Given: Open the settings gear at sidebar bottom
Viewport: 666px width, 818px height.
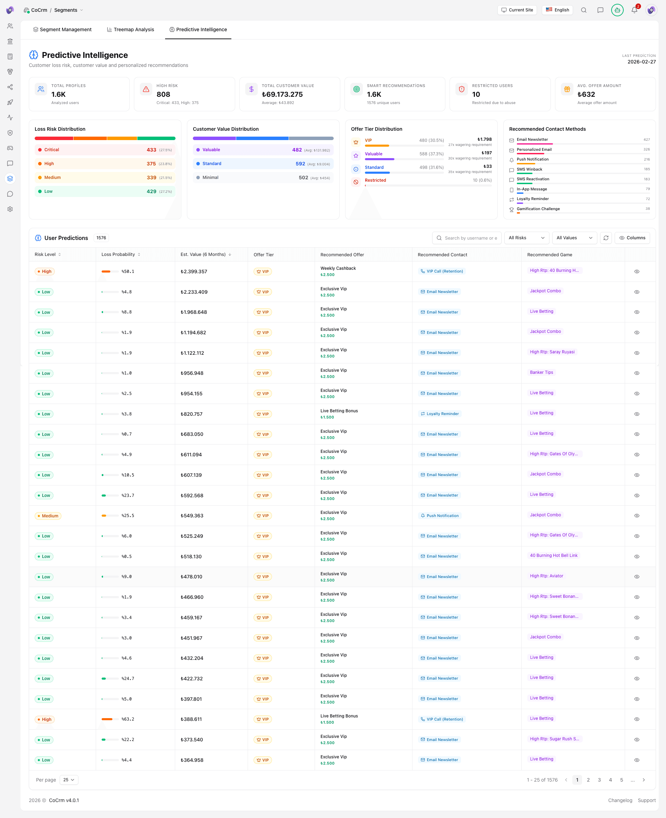Looking at the screenshot, I should pyautogui.click(x=10, y=209).
